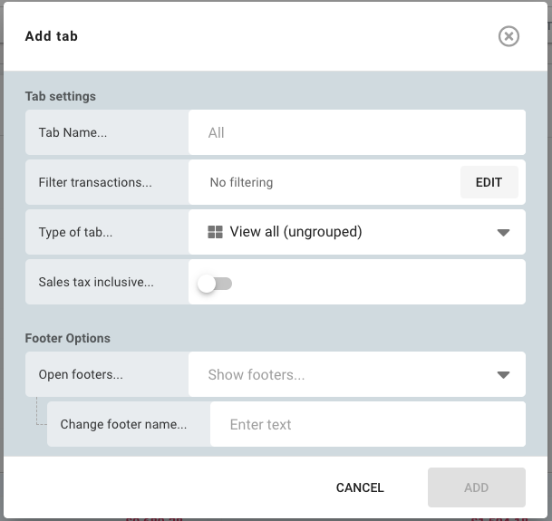Image resolution: width=552 pixels, height=521 pixels.
Task: Close the Add tab dialog
Action: 508,36
